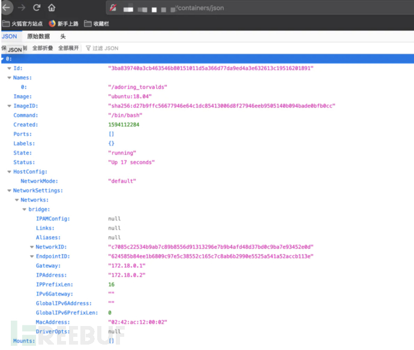Image resolution: width=414 pixels, height=350 pixels.
Task: Select the "Up 17 seconds" status value
Action: [131, 162]
